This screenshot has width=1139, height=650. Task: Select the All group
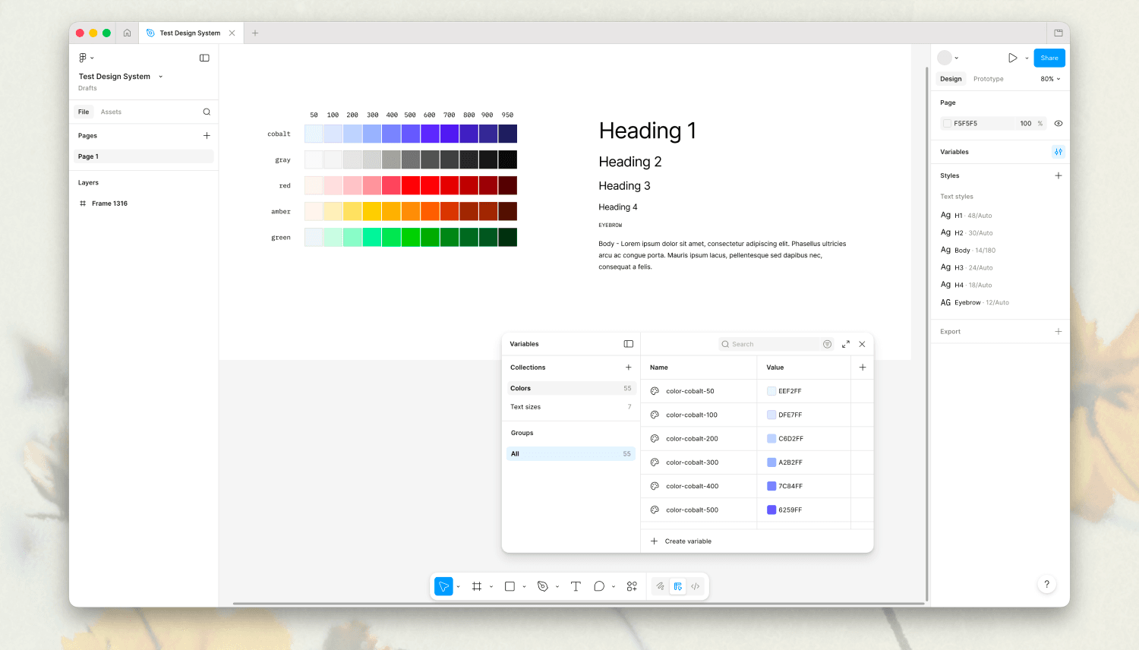click(570, 453)
